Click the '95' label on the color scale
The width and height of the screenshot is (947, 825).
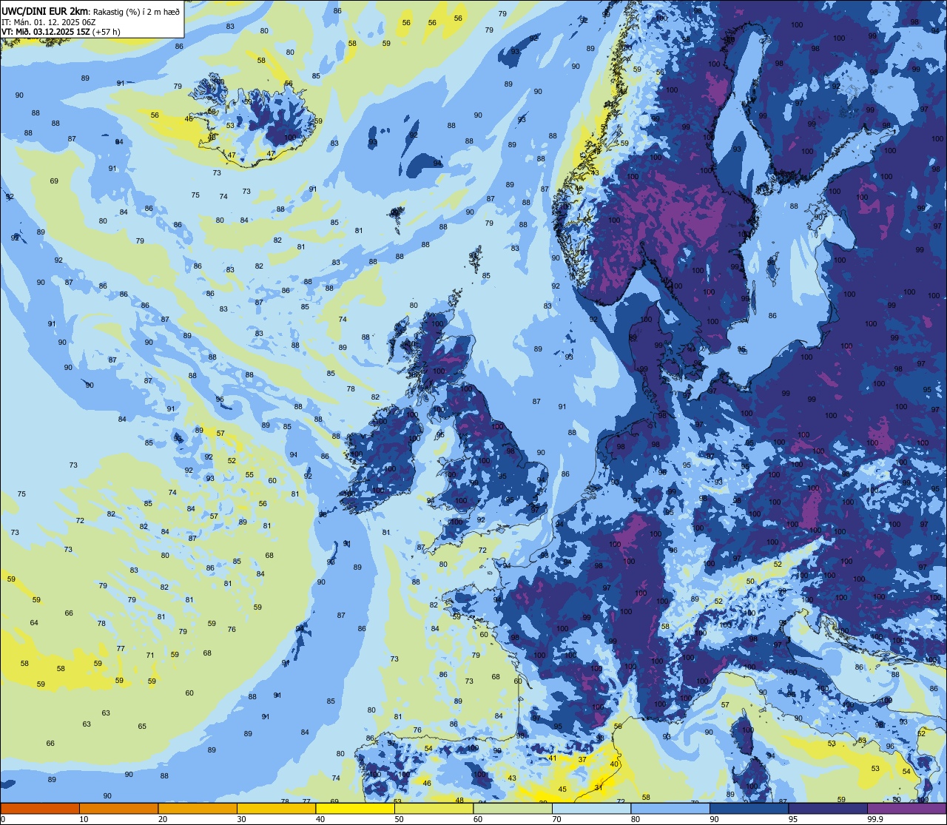pos(793,819)
